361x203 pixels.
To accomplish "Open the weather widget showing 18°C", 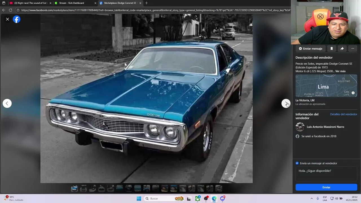I will (x=14, y=198).
